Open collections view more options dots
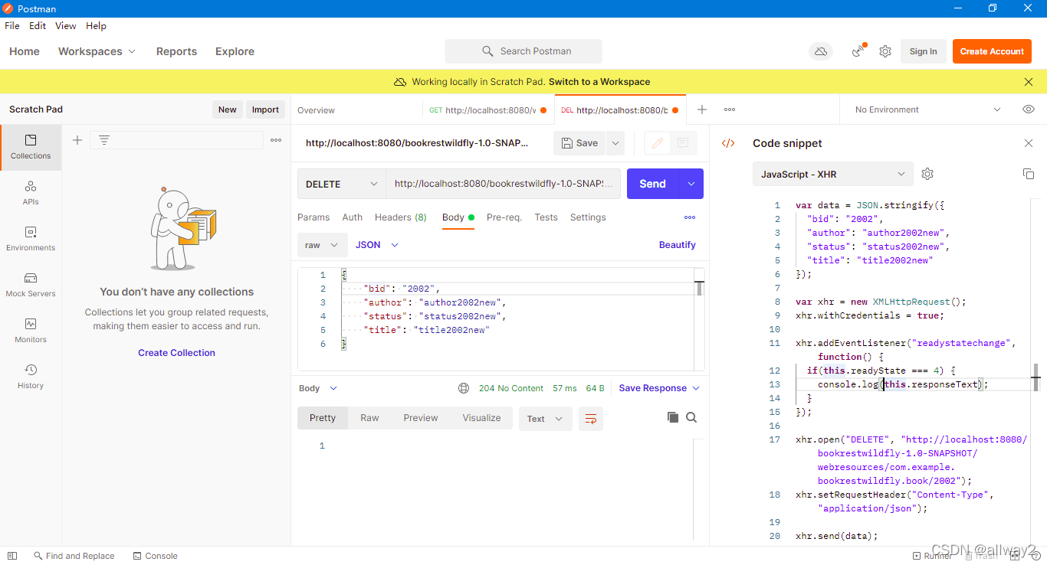This screenshot has width=1047, height=565. pos(276,140)
